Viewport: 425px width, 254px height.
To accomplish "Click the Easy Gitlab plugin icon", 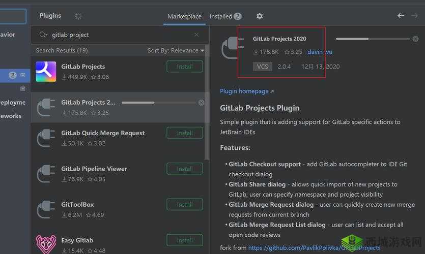I will pyautogui.click(x=46, y=244).
